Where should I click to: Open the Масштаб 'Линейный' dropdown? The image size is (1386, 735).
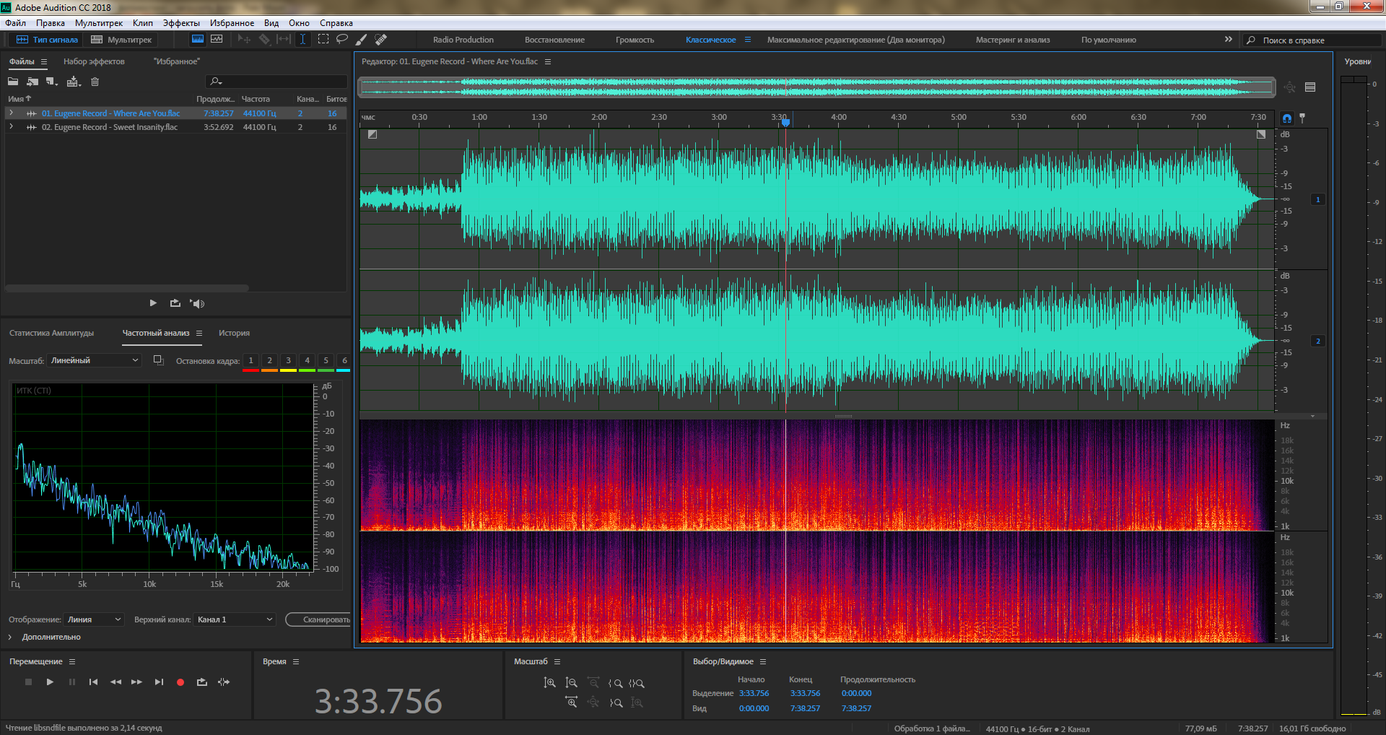[94, 360]
